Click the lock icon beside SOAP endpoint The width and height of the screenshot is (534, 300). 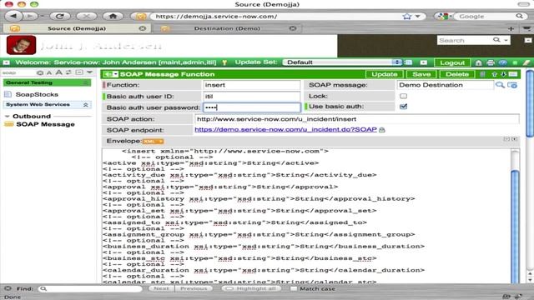click(x=382, y=130)
